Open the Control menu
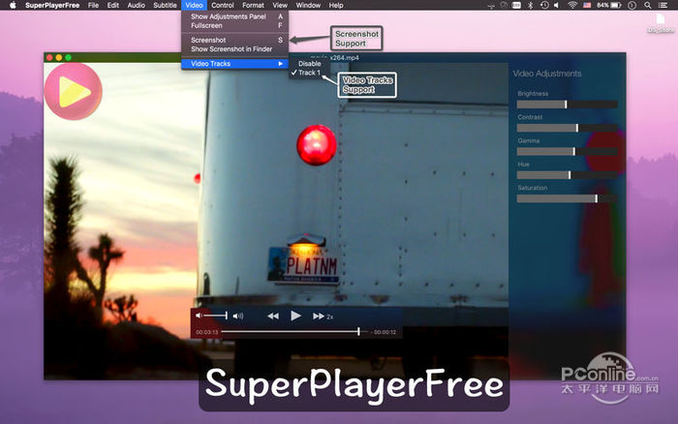 pyautogui.click(x=223, y=5)
